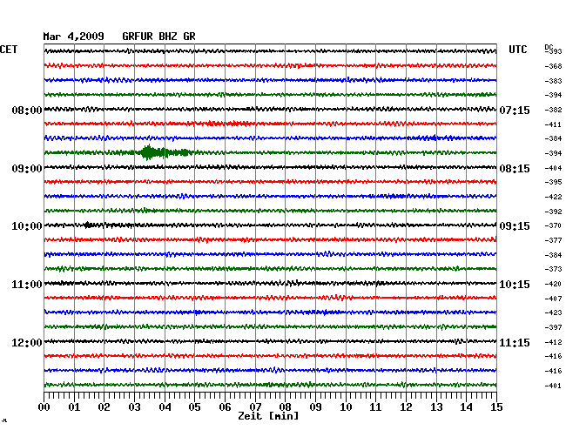Click the 01 minute axis label

pos(74,406)
